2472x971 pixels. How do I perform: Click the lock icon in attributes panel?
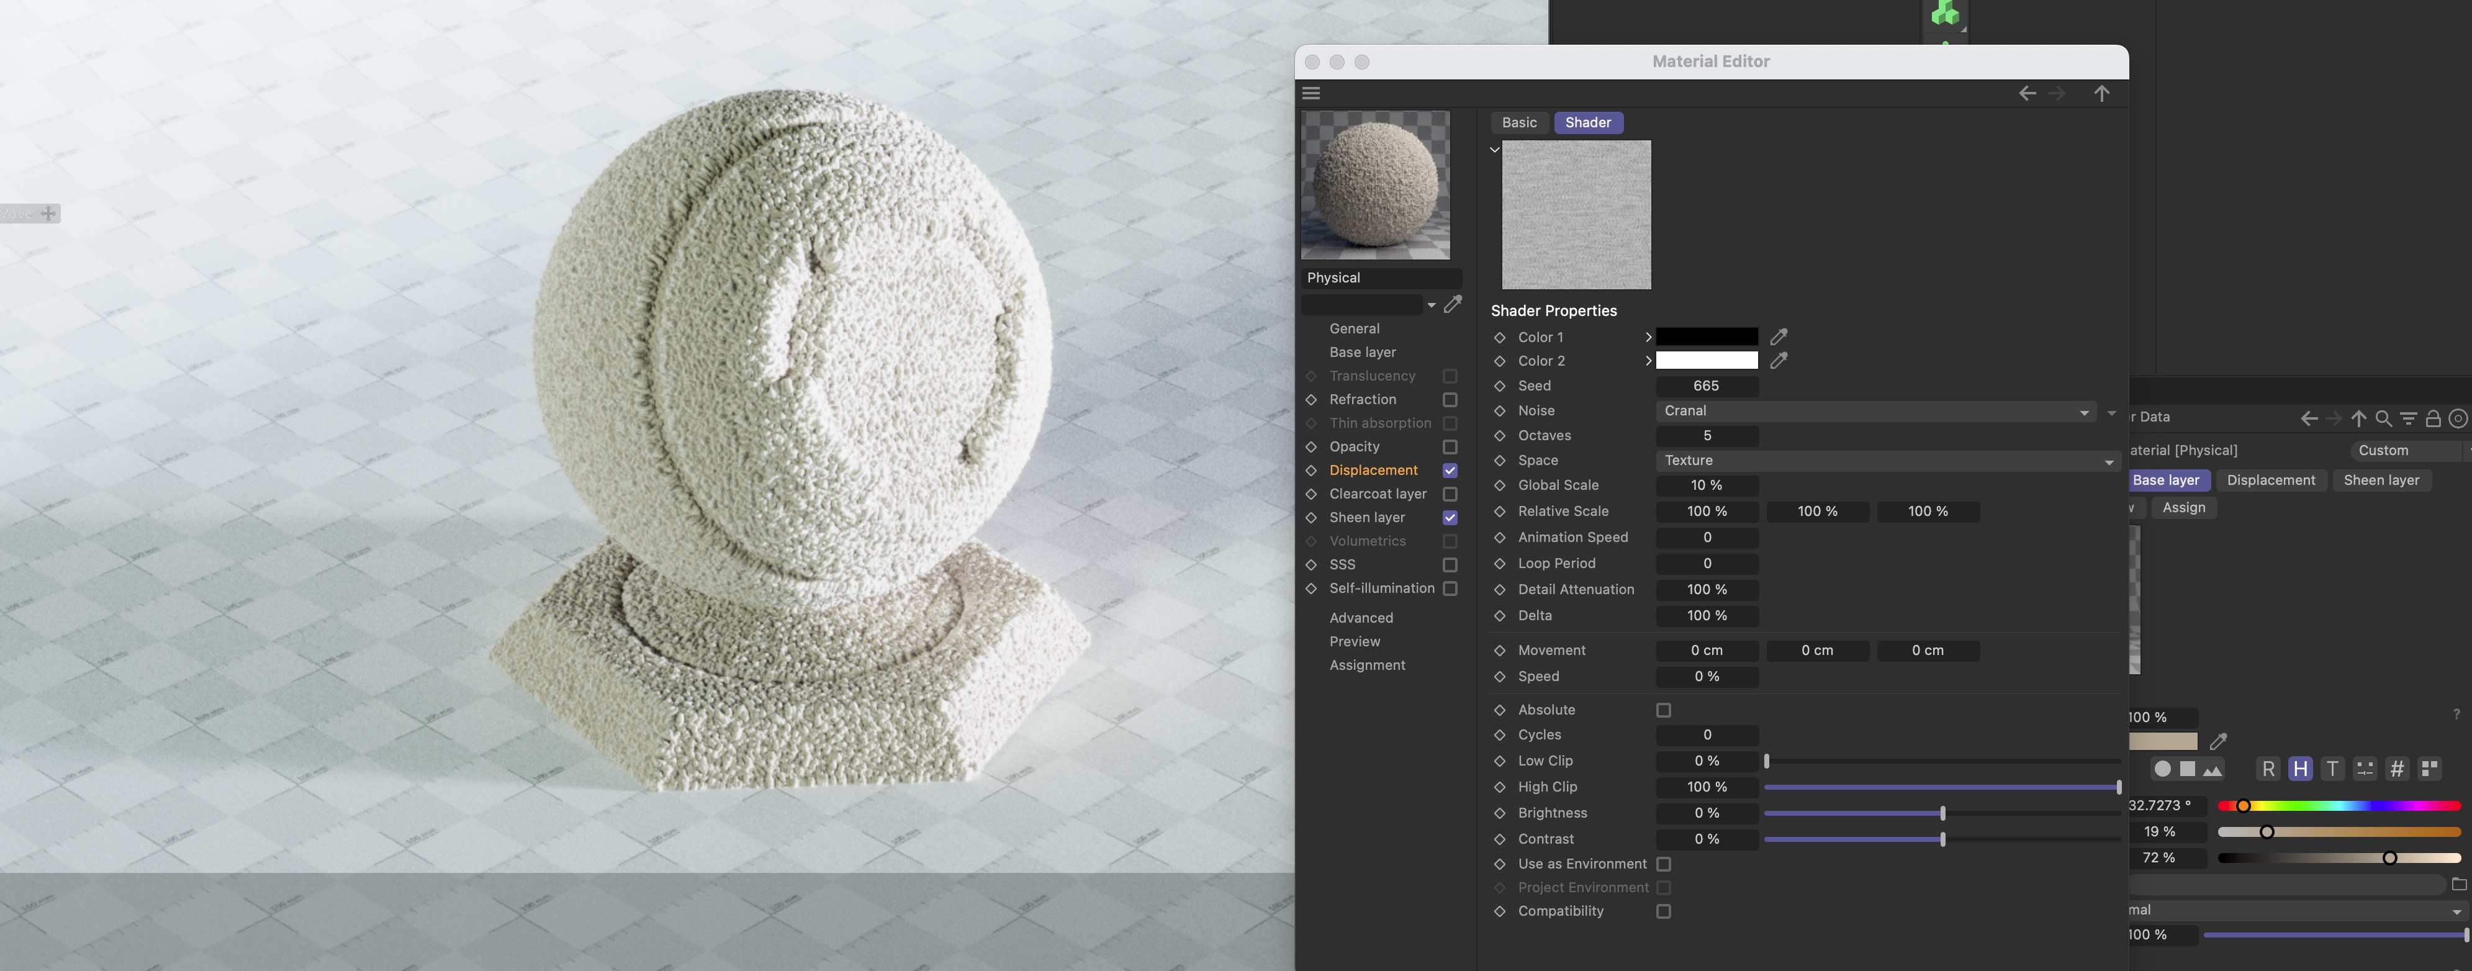point(2433,418)
